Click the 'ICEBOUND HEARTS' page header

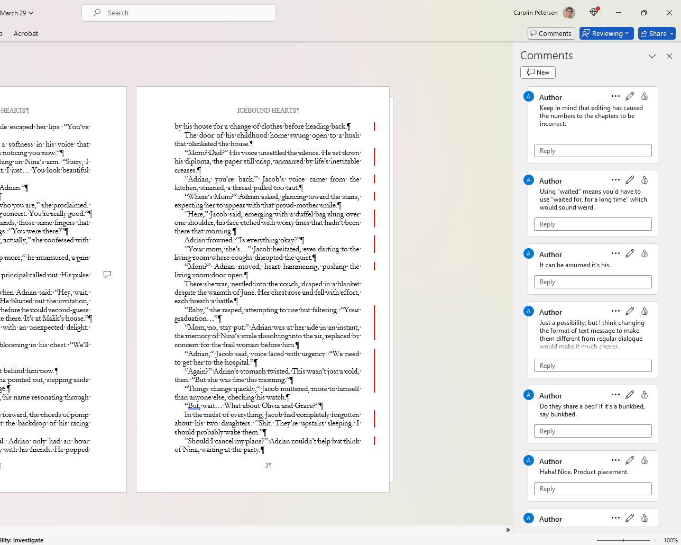point(268,111)
